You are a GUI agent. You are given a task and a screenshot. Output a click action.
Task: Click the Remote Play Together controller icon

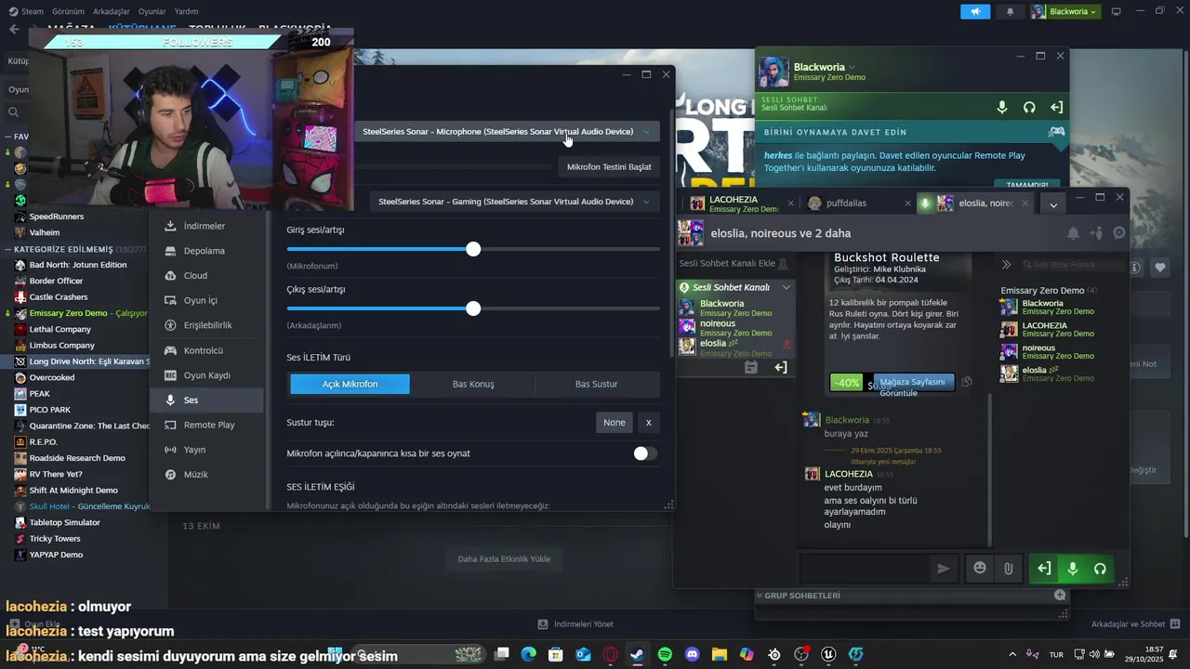(x=1057, y=132)
